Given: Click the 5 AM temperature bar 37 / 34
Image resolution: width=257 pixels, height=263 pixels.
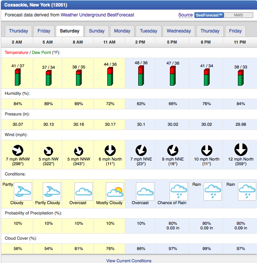Looking at the screenshot, I should (48, 78).
